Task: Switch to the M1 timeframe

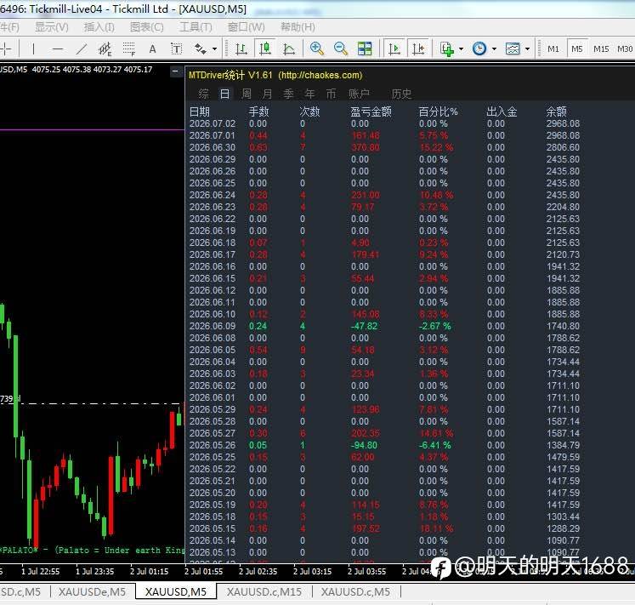Action: pos(553,49)
